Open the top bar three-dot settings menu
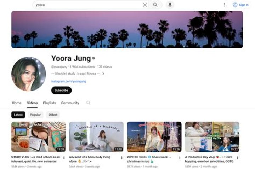 click(x=224, y=5)
